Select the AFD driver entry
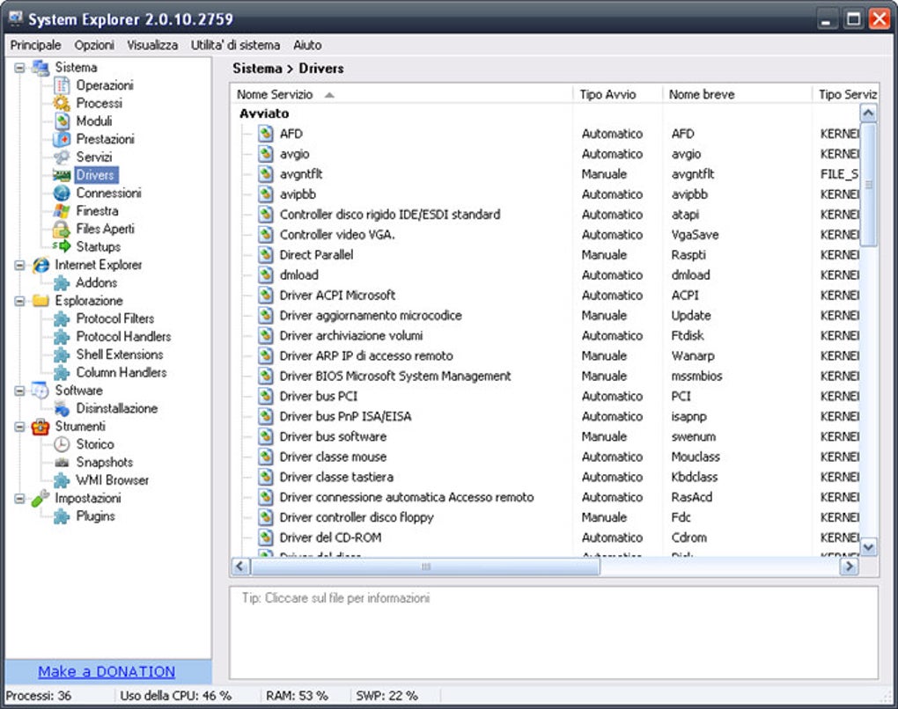The height and width of the screenshot is (709, 898). click(x=291, y=133)
